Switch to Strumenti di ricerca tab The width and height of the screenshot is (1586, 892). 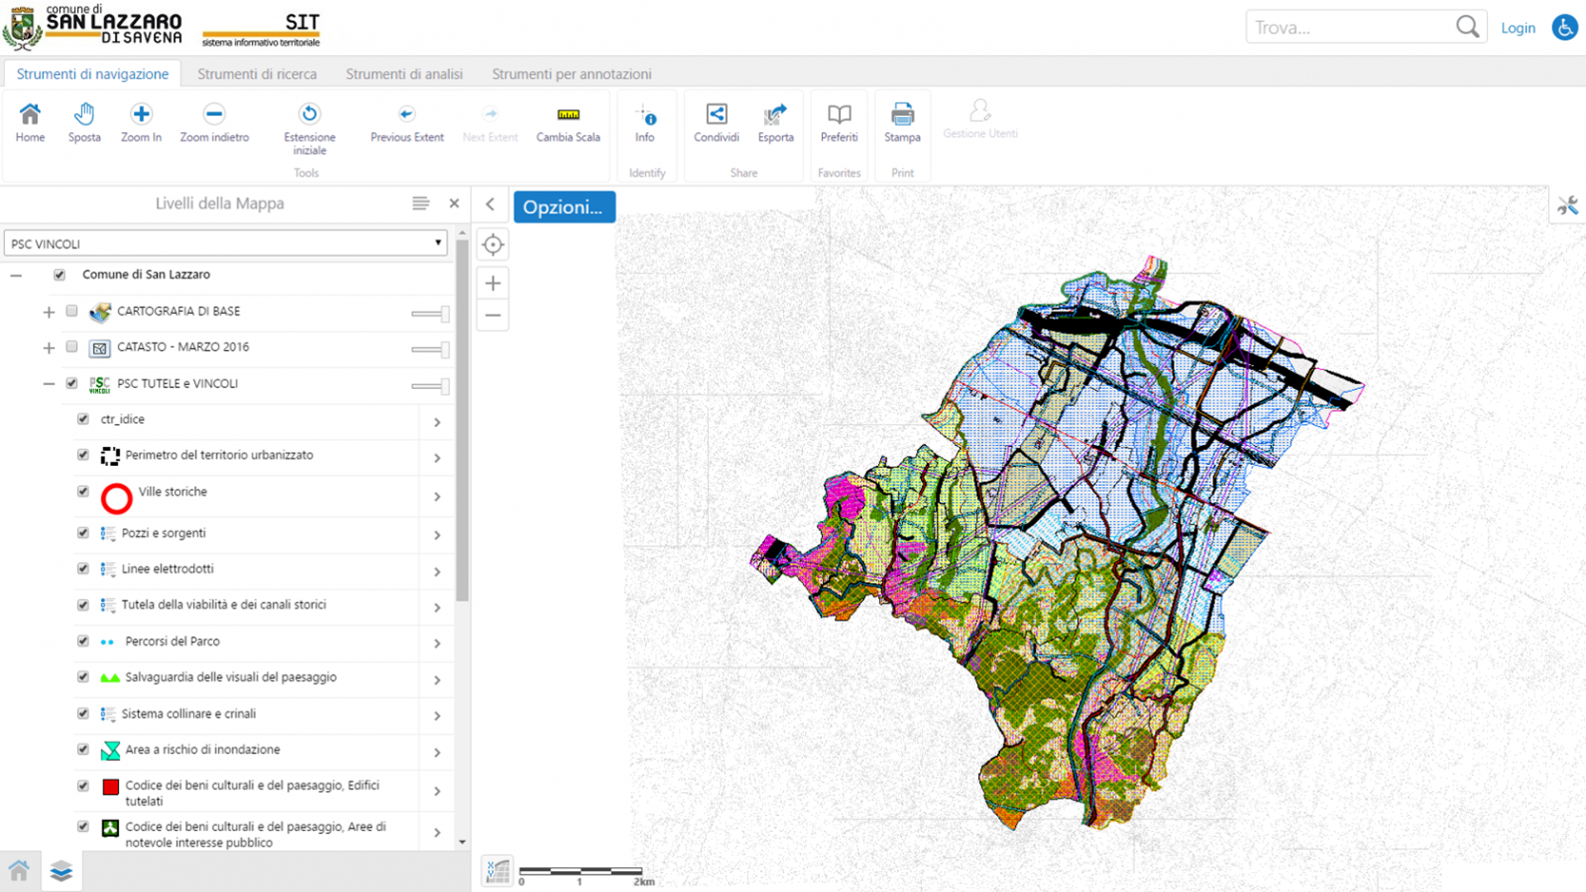point(257,74)
